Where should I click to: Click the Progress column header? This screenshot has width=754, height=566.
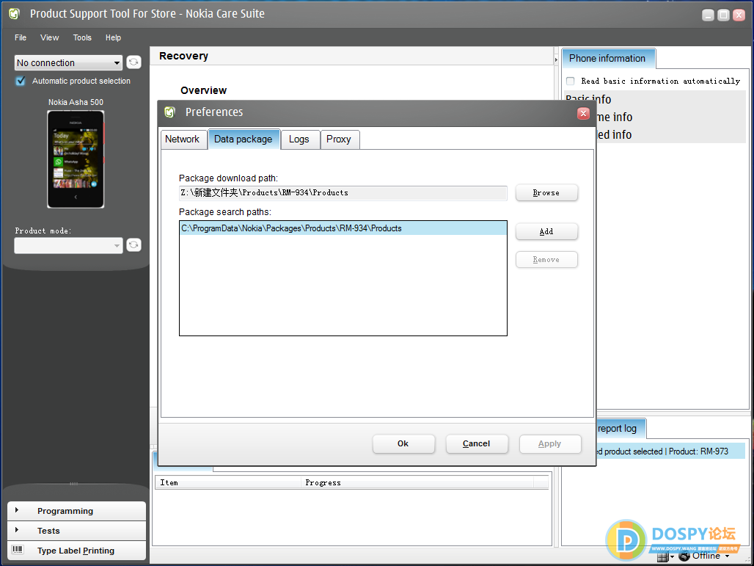(417, 482)
